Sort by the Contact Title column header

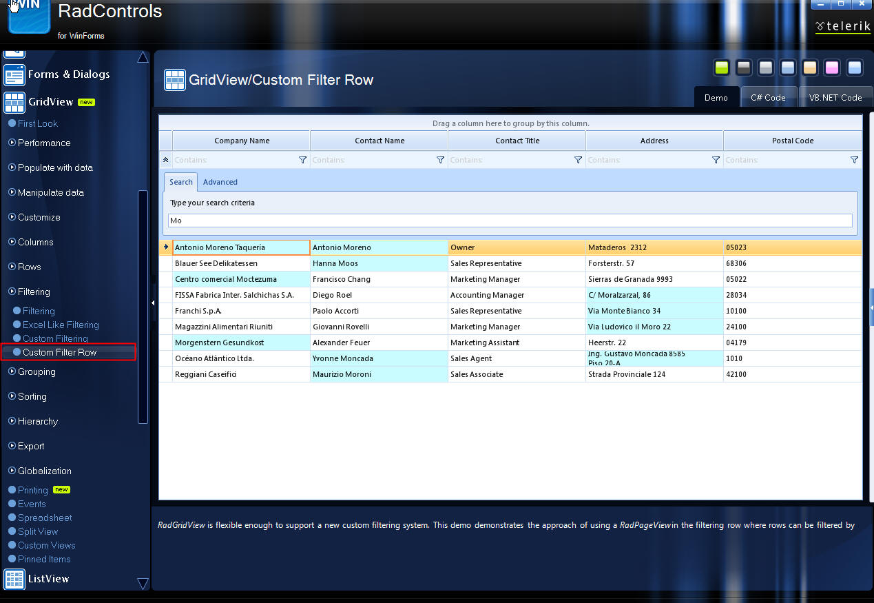(x=517, y=141)
